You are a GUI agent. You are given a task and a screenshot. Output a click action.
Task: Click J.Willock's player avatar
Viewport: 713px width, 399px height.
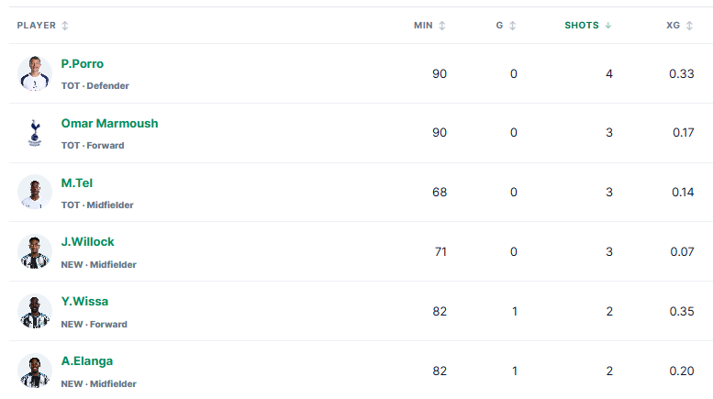[x=35, y=251]
